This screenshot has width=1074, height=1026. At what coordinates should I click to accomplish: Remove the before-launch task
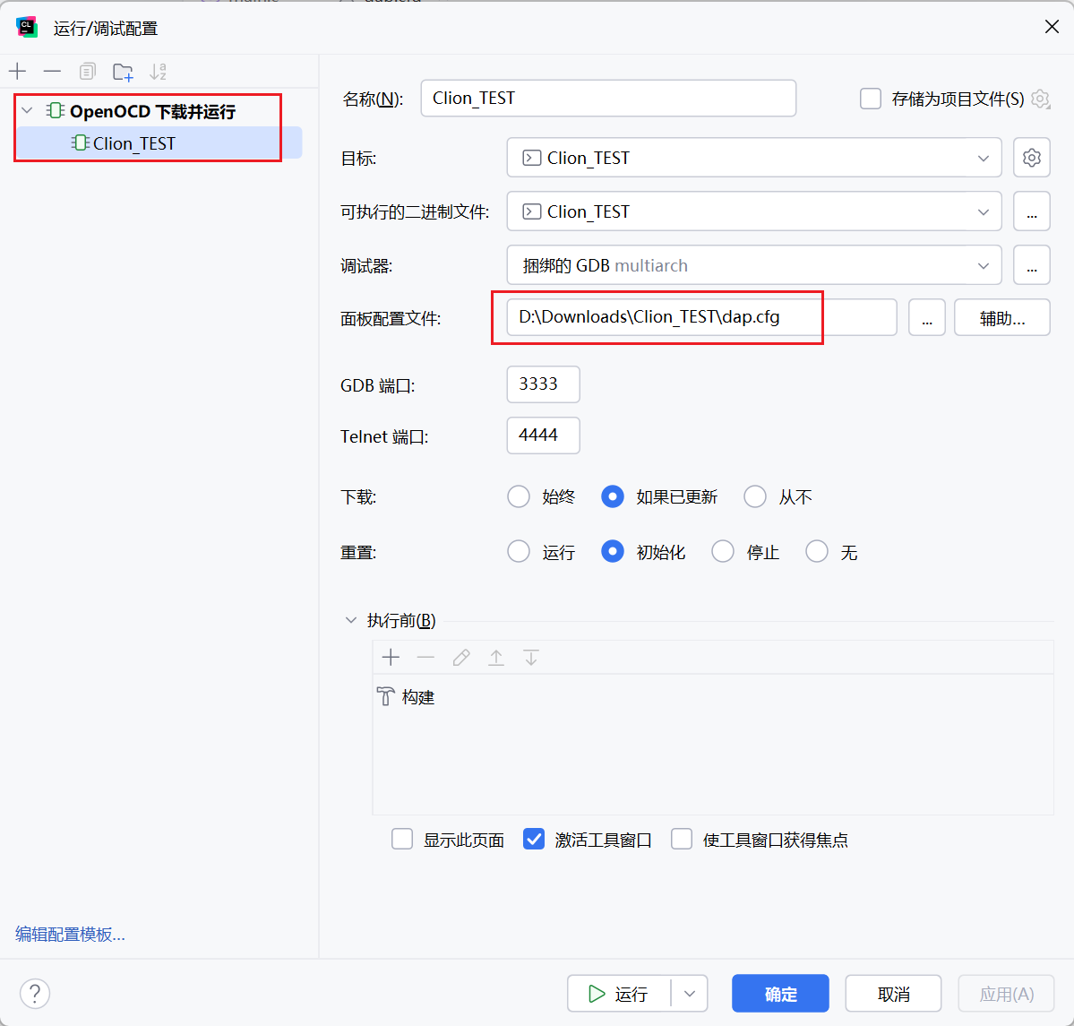coord(426,658)
